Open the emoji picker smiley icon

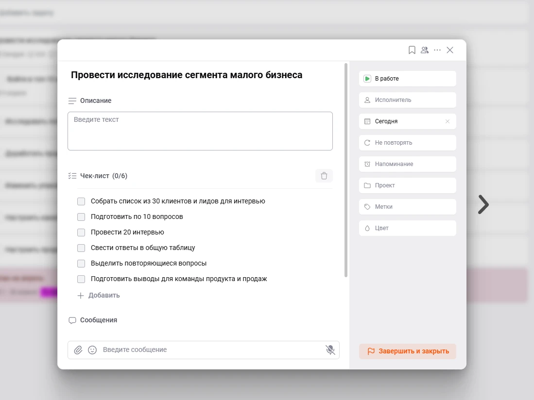[x=92, y=350]
